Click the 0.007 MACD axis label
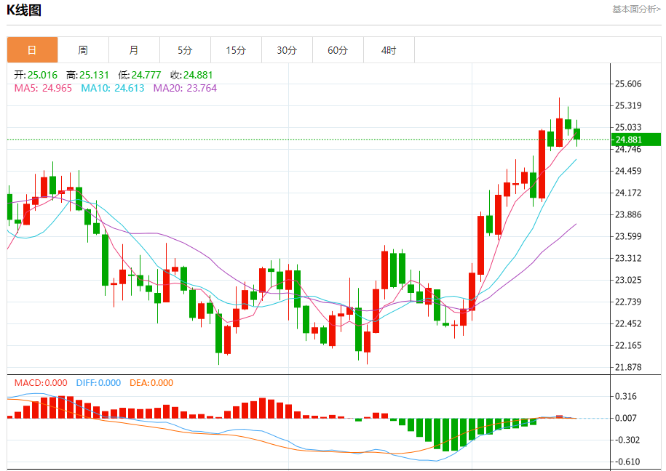This screenshot has width=666, height=471. pos(626,419)
